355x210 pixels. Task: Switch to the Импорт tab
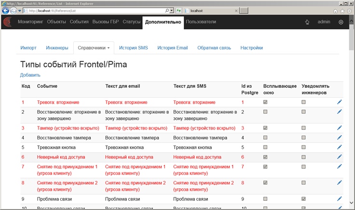(x=28, y=48)
